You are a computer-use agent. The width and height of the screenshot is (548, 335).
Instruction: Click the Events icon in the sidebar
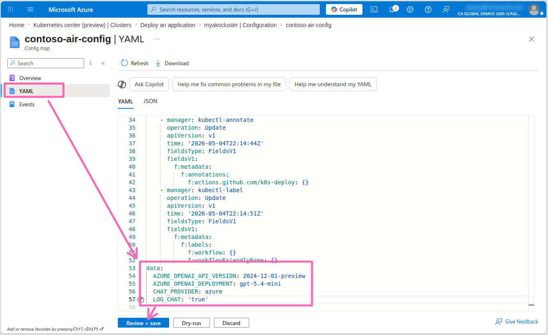pyautogui.click(x=12, y=104)
